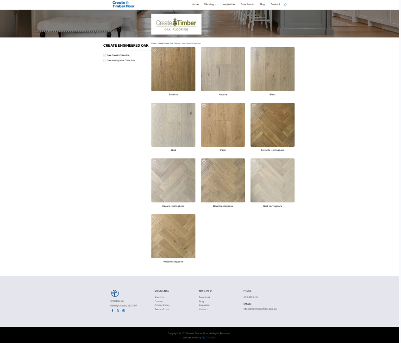Open the My IT Studio credit link
Image resolution: width=401 pixels, height=343 pixels.
coord(208,337)
